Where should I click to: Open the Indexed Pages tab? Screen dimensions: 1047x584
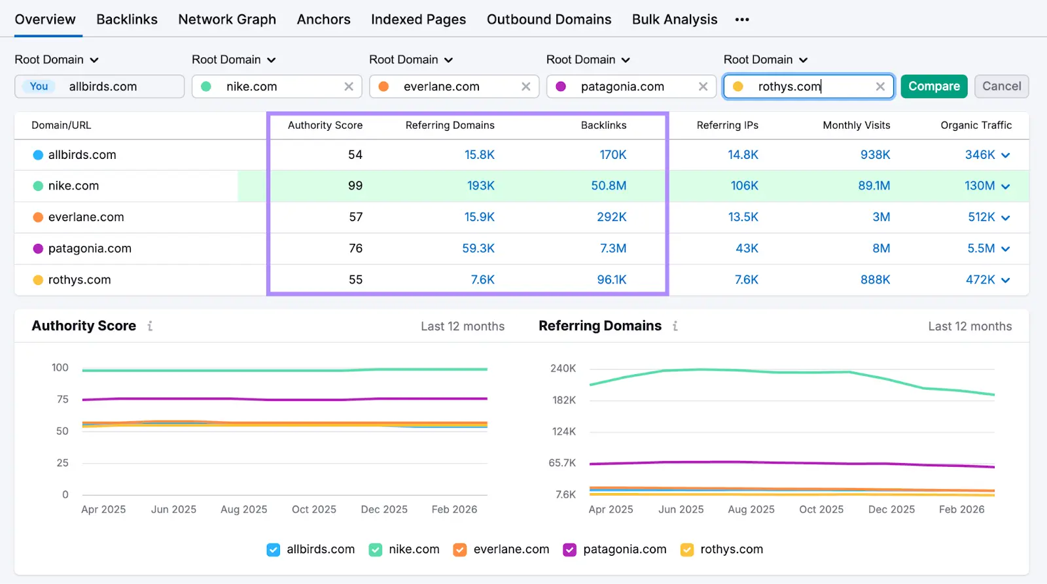click(x=418, y=20)
